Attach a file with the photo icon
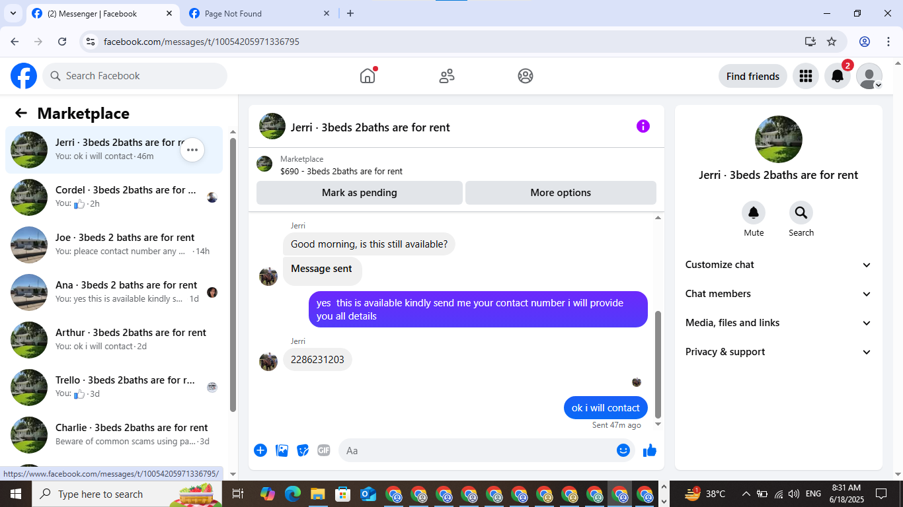Screen dimensions: 903x507 [x=282, y=450]
